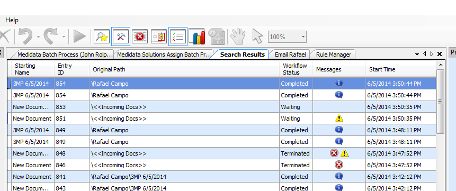Click info message icon in entry 843 row
The height and width of the screenshot is (191, 456).
coord(339,187)
